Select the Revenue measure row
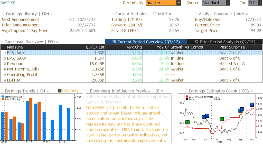 (x=131, y=64)
